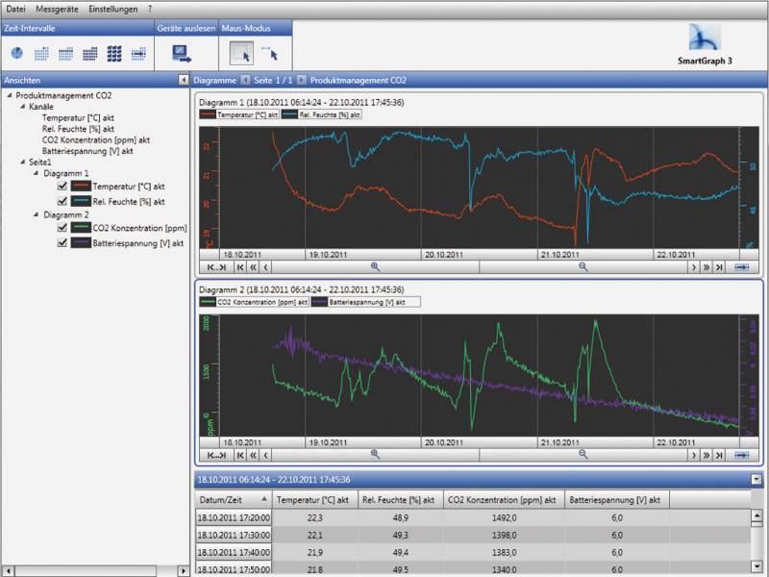Select the large dark grid interval icon
This screenshot has width=769, height=577.
(x=114, y=54)
